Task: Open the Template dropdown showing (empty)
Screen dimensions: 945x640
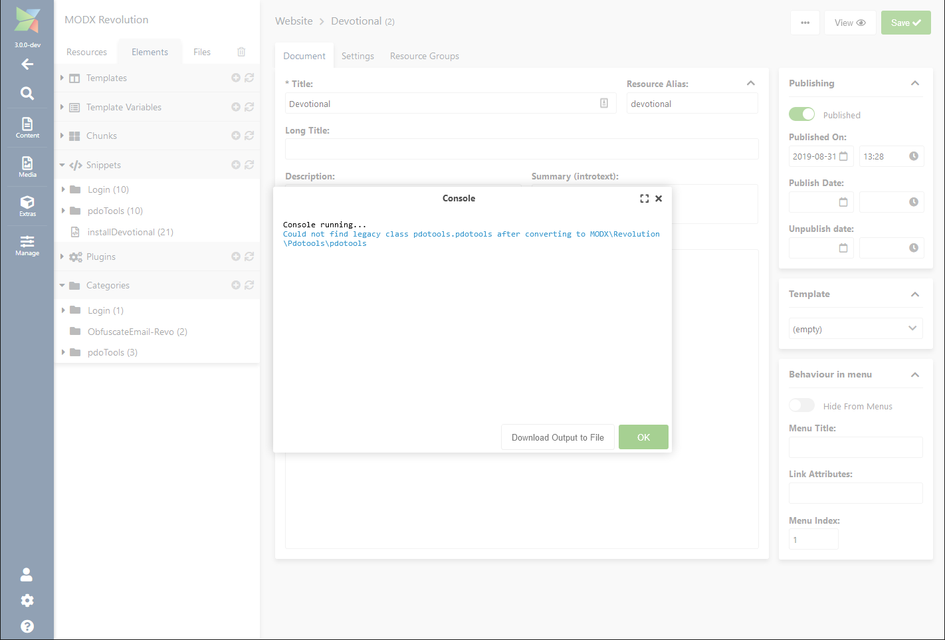Action: [x=855, y=328]
